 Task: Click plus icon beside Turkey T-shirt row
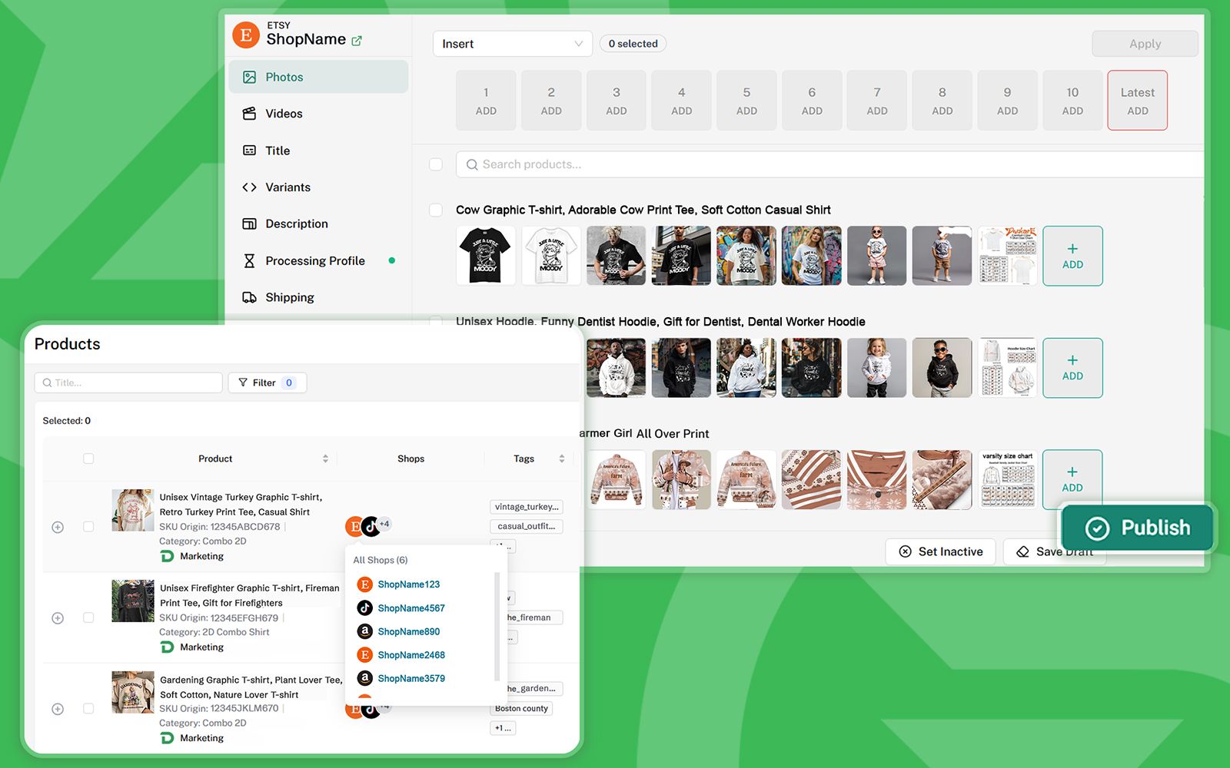58,527
